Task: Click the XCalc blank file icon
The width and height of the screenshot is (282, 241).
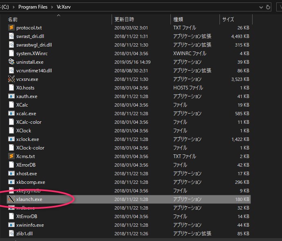Action: [11, 105]
